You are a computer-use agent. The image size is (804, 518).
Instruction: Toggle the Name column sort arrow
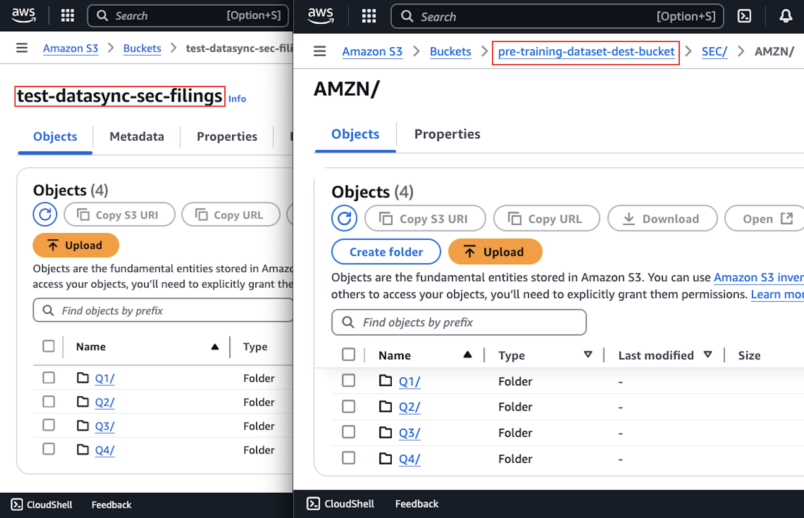[468, 354]
